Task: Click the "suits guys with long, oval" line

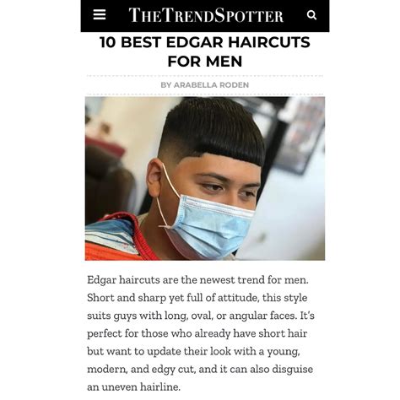Action: coord(201,316)
